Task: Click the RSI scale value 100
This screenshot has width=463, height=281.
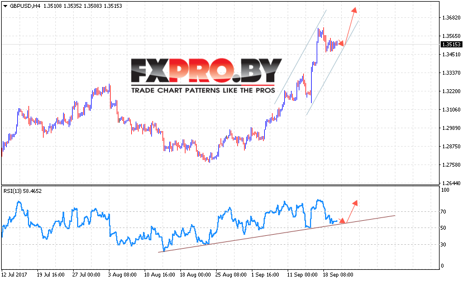Action: (445, 190)
